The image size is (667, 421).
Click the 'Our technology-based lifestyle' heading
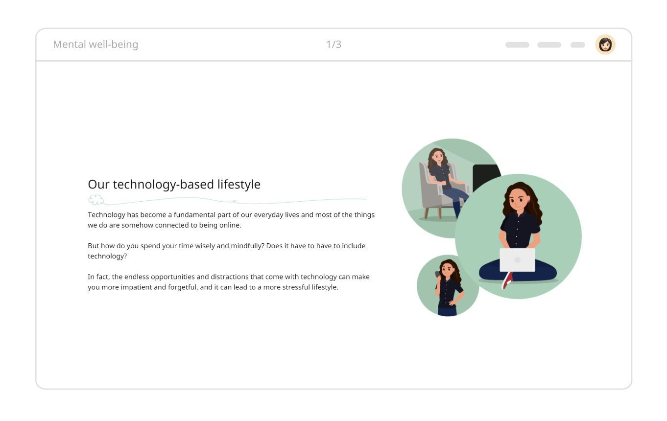click(x=174, y=185)
